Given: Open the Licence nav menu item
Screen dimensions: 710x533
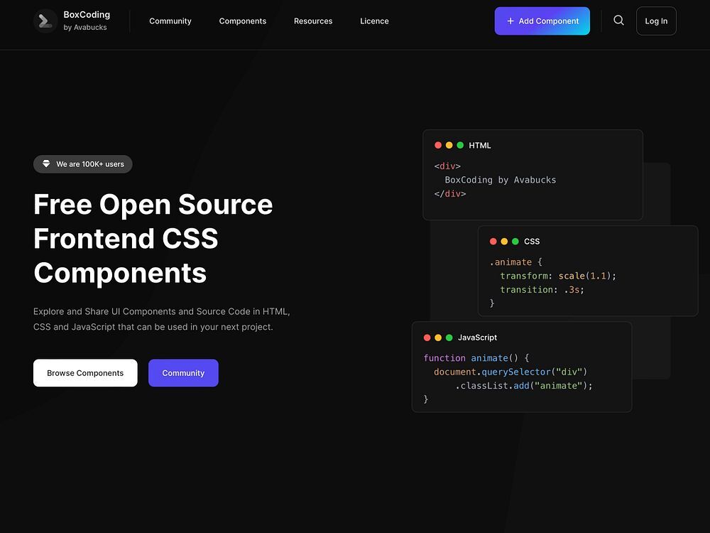Looking at the screenshot, I should (374, 21).
